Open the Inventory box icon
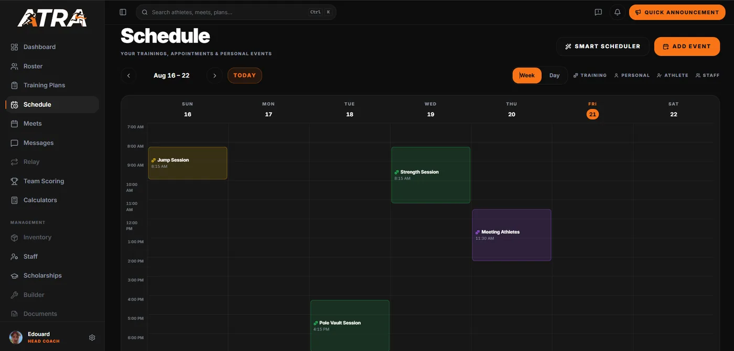The width and height of the screenshot is (734, 351). pos(14,237)
